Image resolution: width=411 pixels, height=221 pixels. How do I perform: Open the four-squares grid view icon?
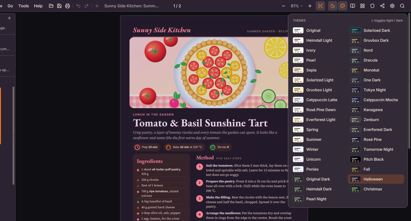coord(362,6)
